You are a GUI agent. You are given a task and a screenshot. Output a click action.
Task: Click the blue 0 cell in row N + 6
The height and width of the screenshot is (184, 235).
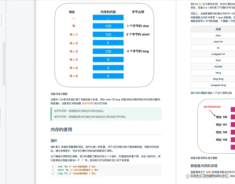108,76
